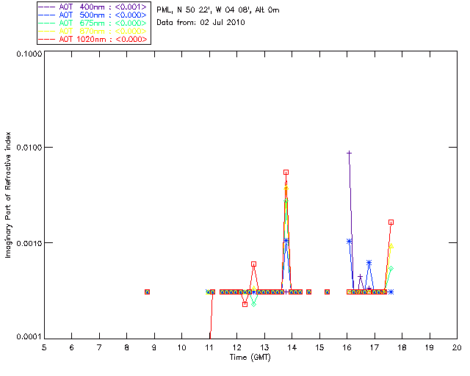Click the highest red square marker near 14
This screenshot has height=376, width=470.
click(x=286, y=173)
